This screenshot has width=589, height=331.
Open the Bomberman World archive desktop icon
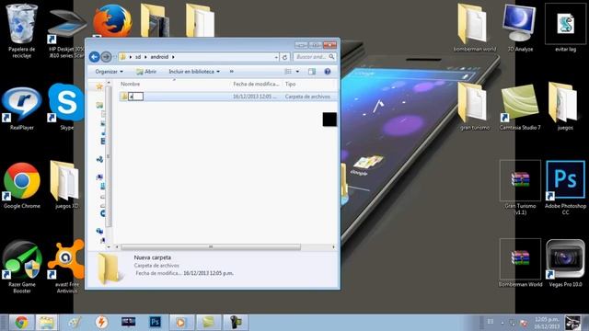click(520, 264)
